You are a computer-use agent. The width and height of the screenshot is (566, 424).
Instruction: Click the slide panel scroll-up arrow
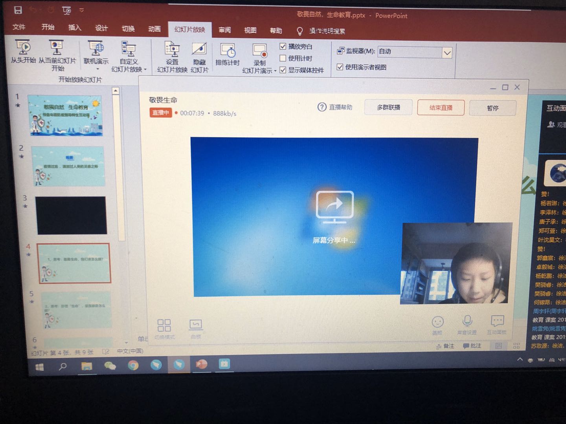[116, 91]
